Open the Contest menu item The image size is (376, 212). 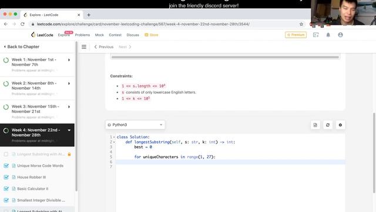(x=115, y=35)
